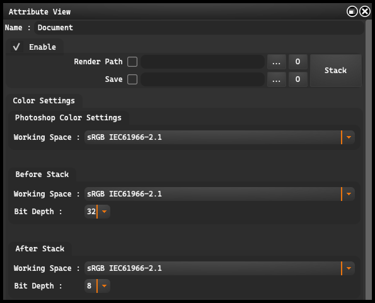This screenshot has height=303, width=375.
Task: Open the Photoshop Color Settings Working Space dropdown
Action: click(x=219, y=137)
